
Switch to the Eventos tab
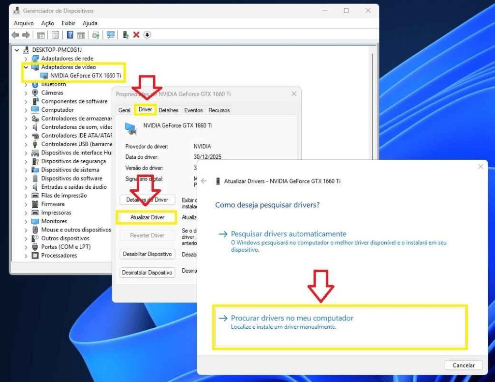coord(193,110)
